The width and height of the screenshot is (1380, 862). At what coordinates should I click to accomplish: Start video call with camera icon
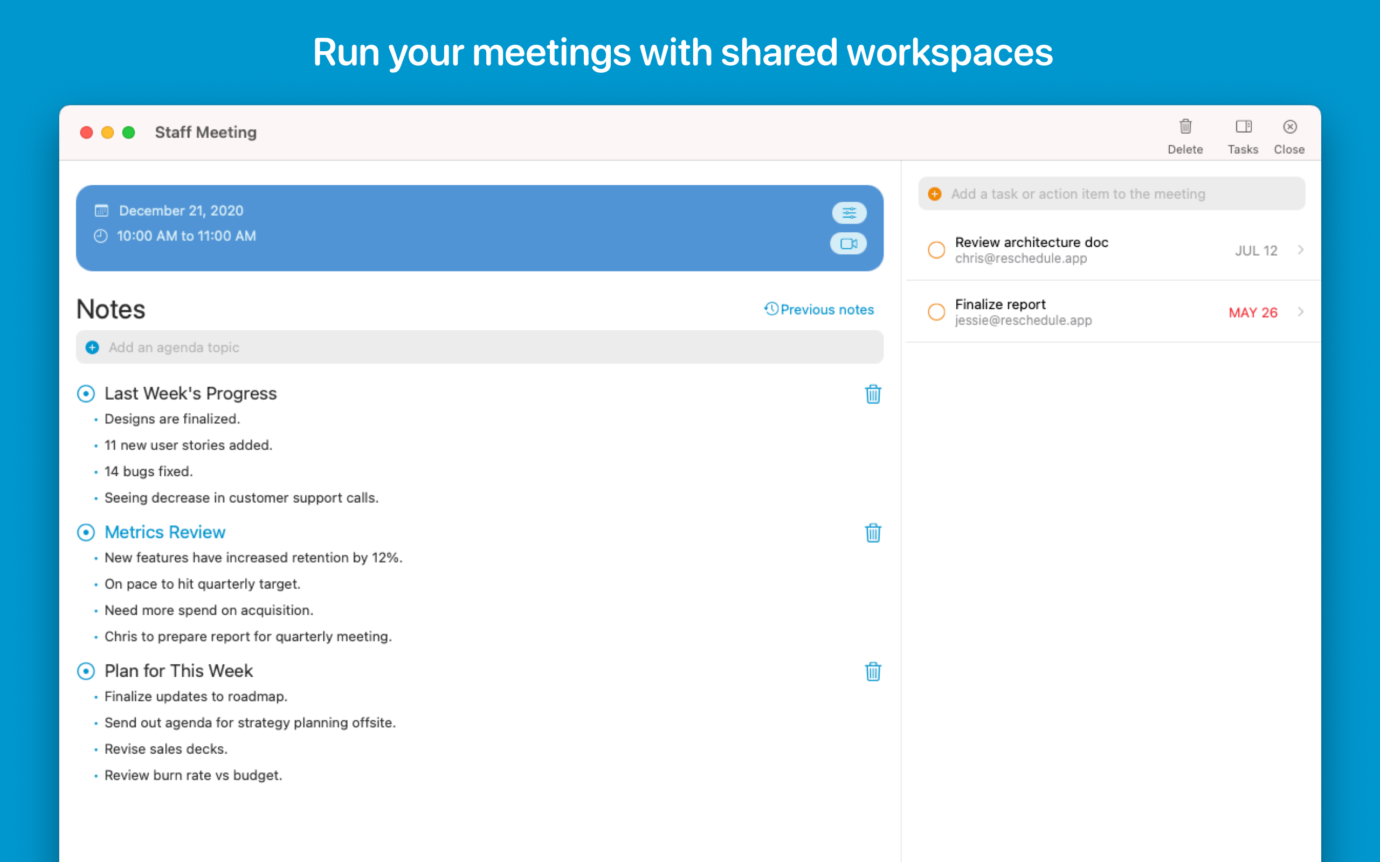coord(848,244)
